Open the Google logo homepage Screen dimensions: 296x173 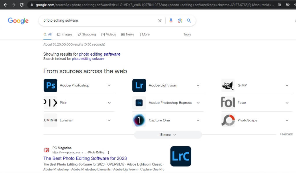(x=18, y=20)
